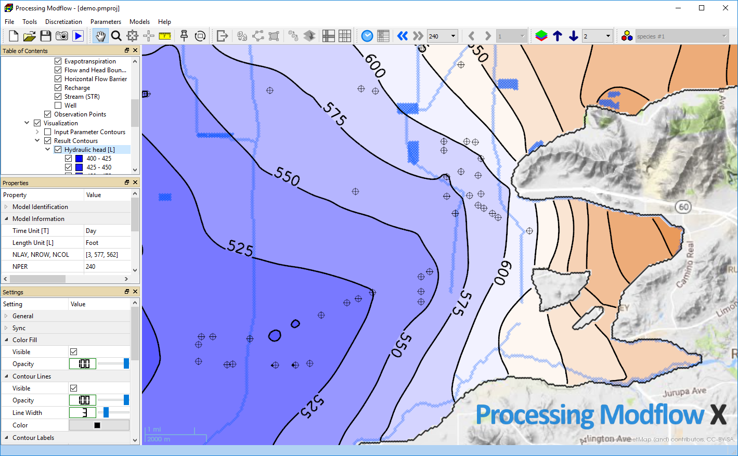738x456 pixels.
Task: Click the polygon editing icon
Action: [274, 36]
